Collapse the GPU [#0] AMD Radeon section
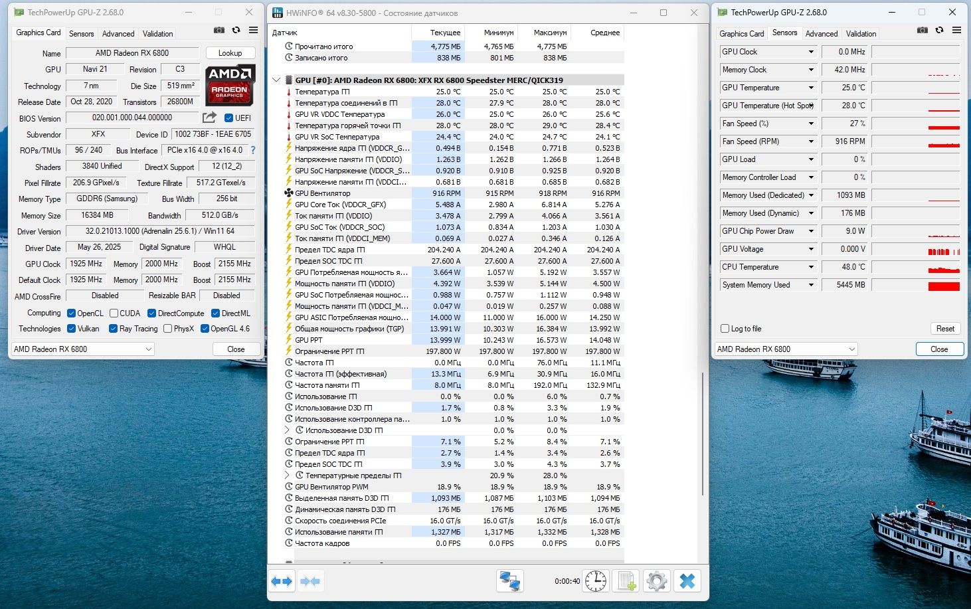971x609 pixels. [276, 80]
